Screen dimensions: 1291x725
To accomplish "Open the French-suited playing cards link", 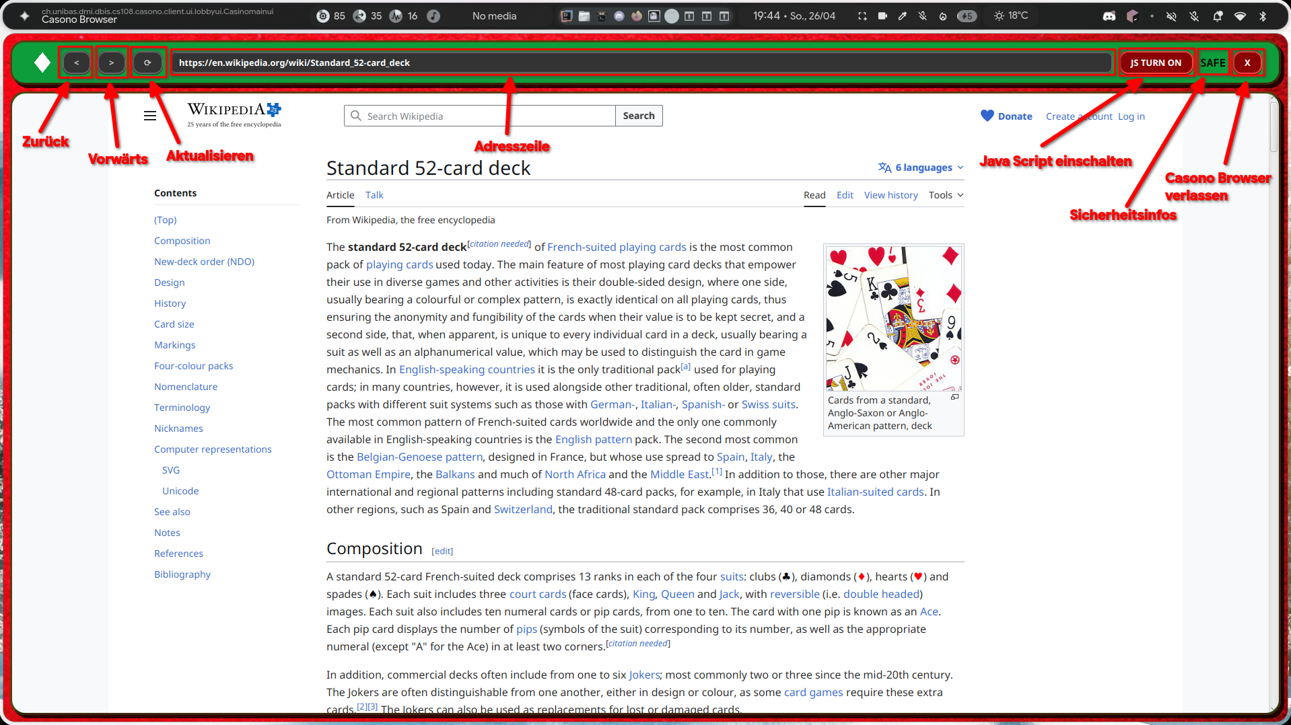I will (617, 247).
